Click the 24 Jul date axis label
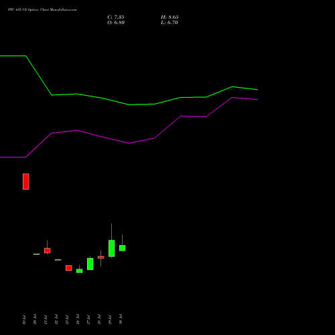This screenshot has width=335, height=335. [x=78, y=320]
